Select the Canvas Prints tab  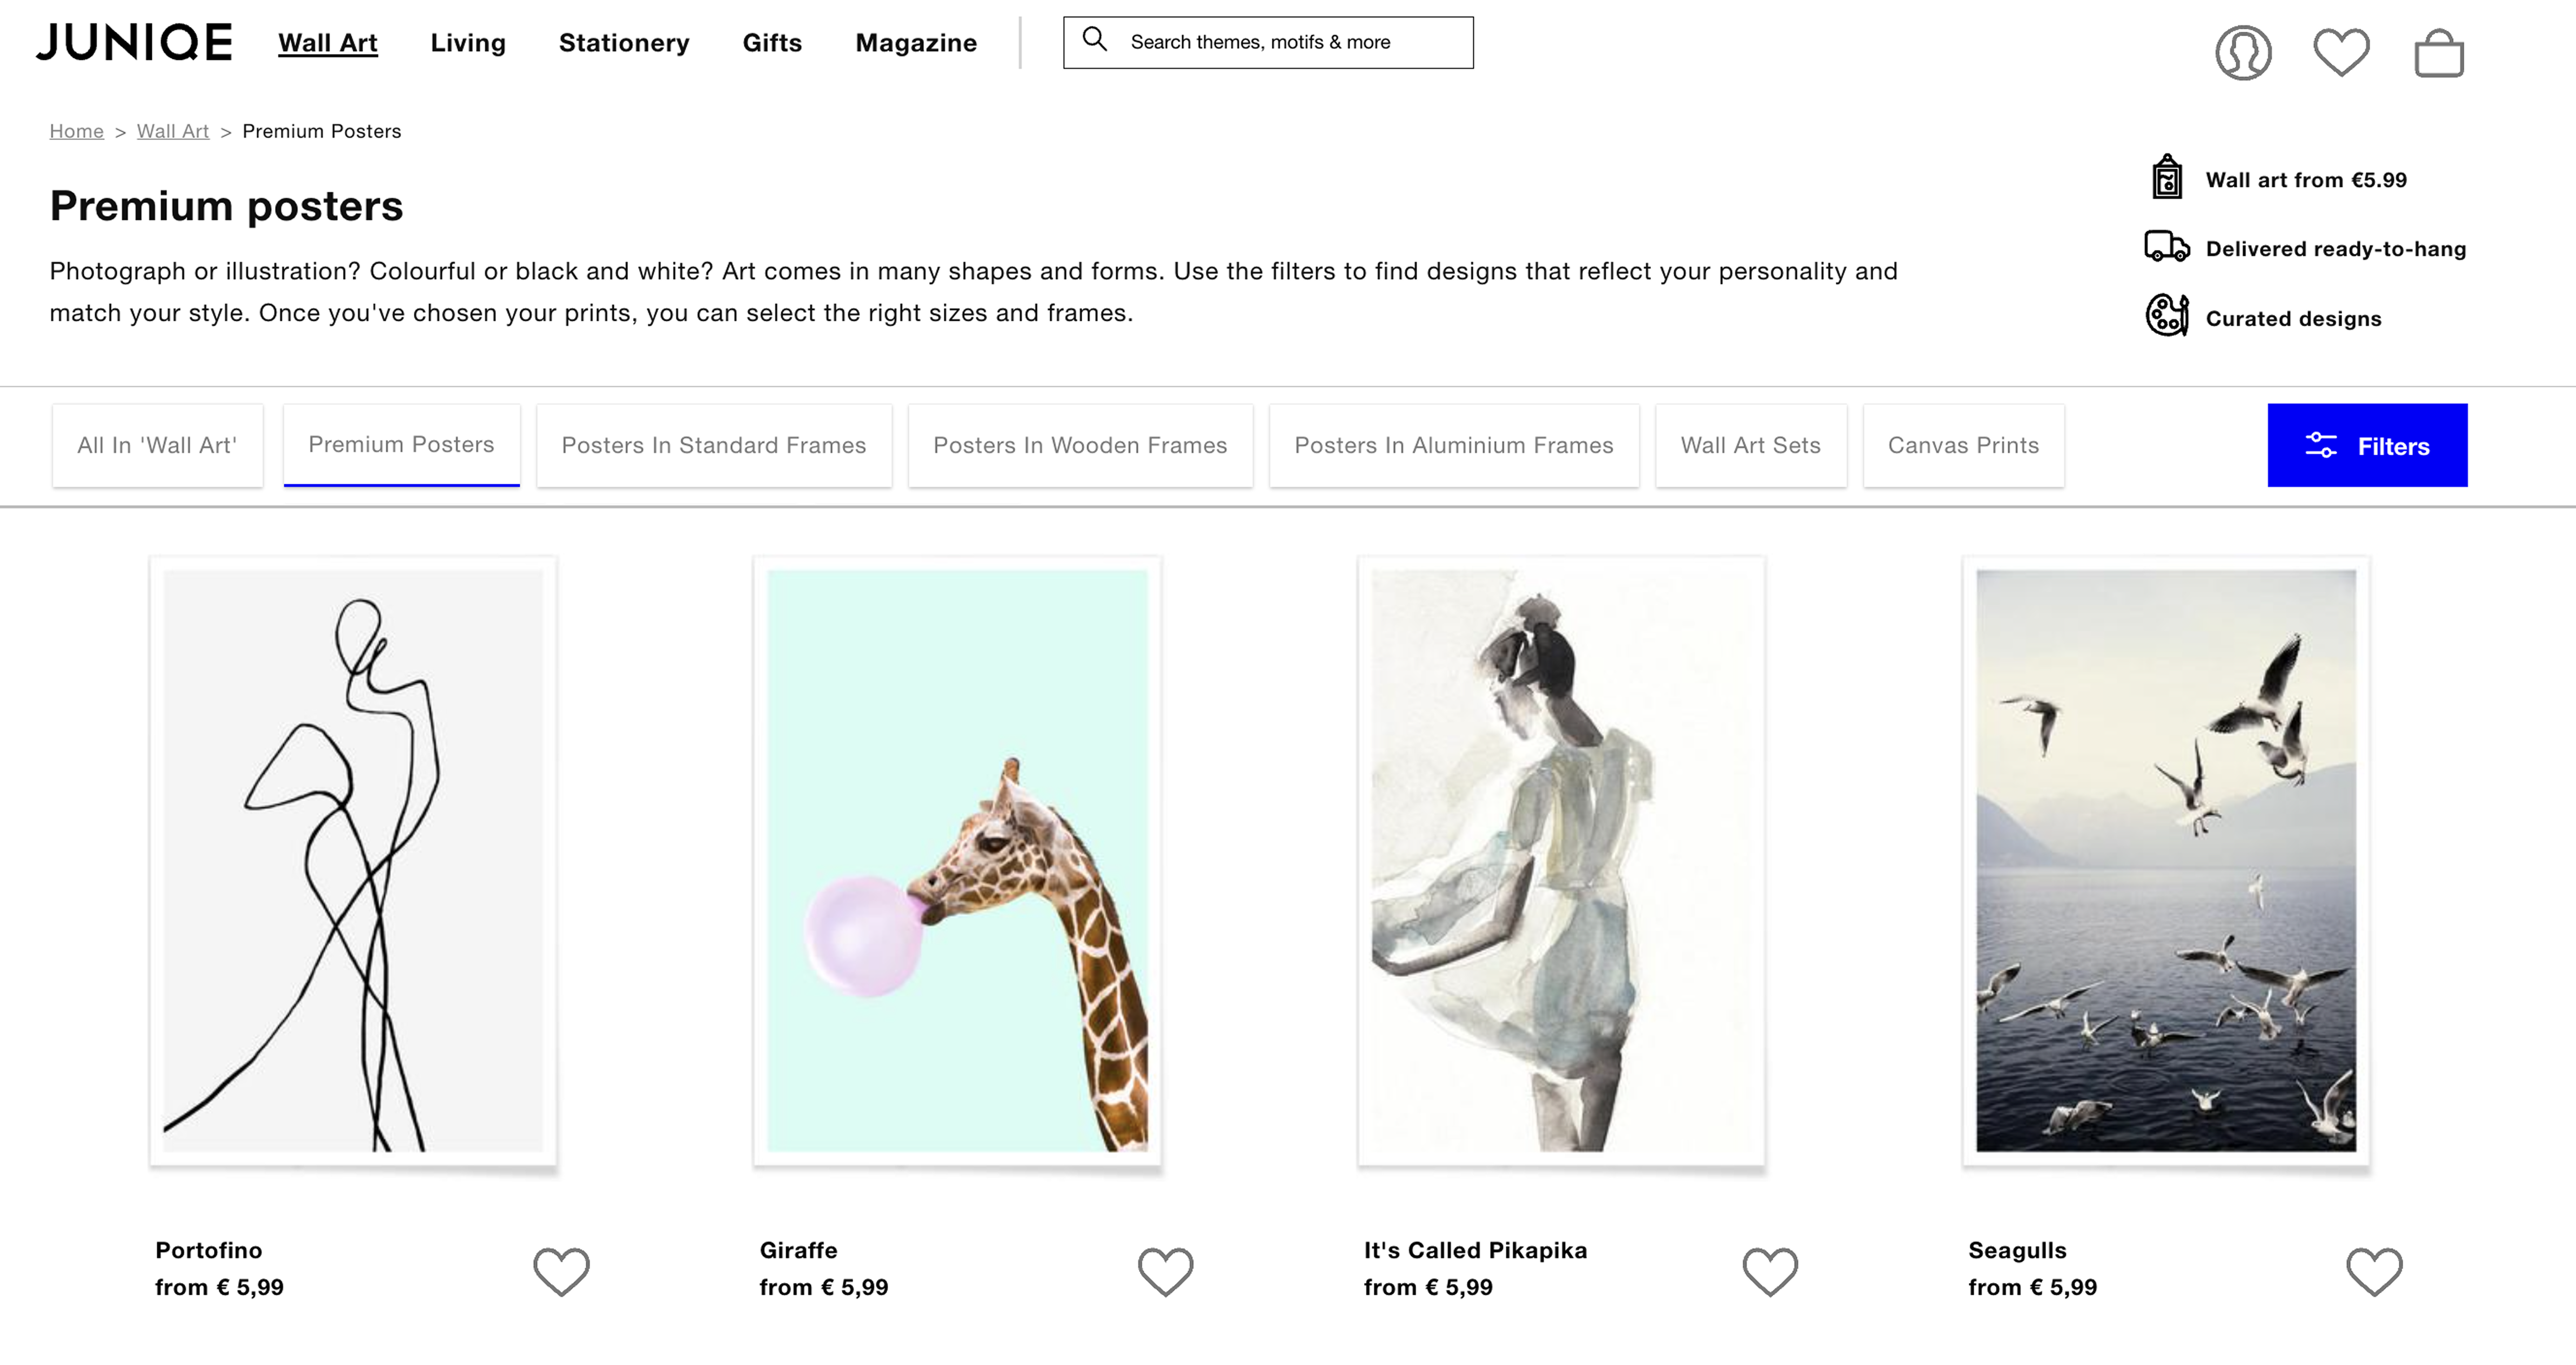point(1962,445)
